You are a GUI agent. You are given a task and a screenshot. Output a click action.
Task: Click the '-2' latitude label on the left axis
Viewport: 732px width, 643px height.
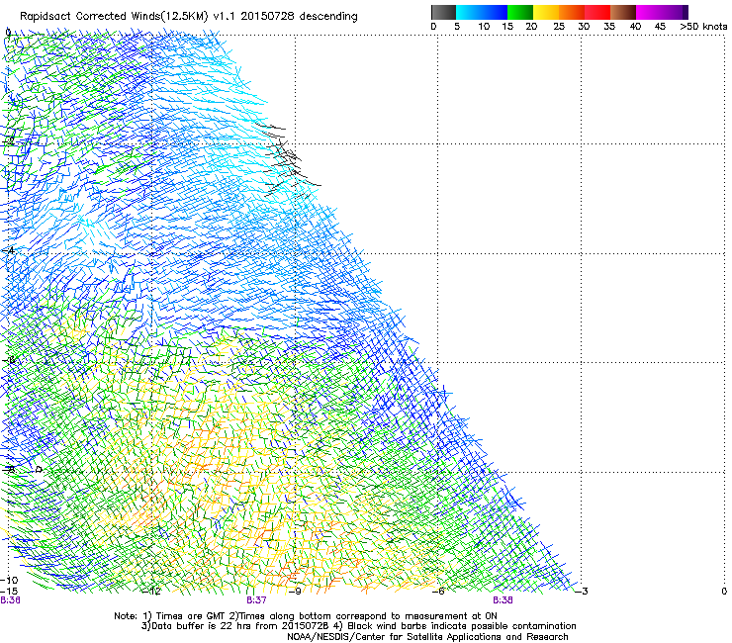coord(8,140)
